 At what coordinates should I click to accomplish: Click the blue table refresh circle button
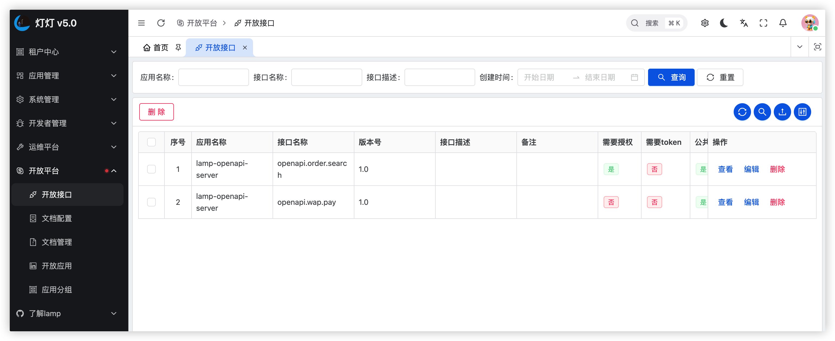pos(742,112)
